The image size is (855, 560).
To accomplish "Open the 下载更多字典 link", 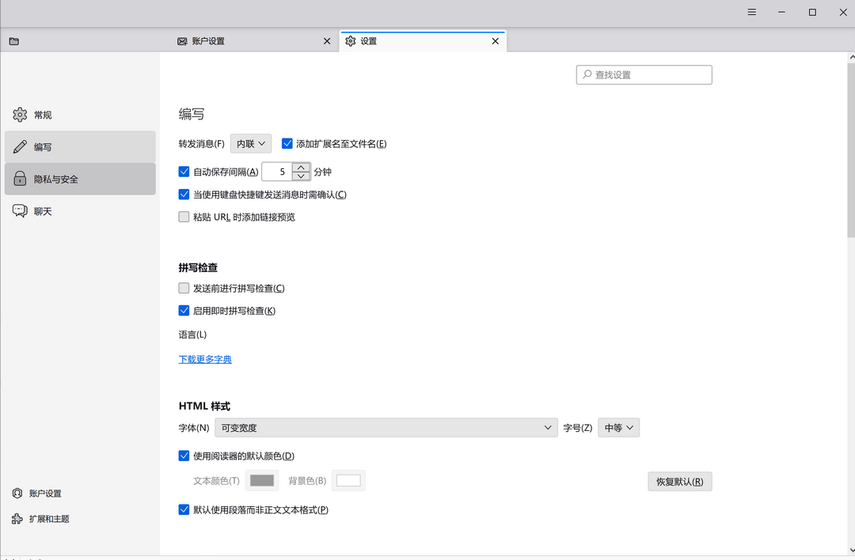I will click(x=204, y=358).
